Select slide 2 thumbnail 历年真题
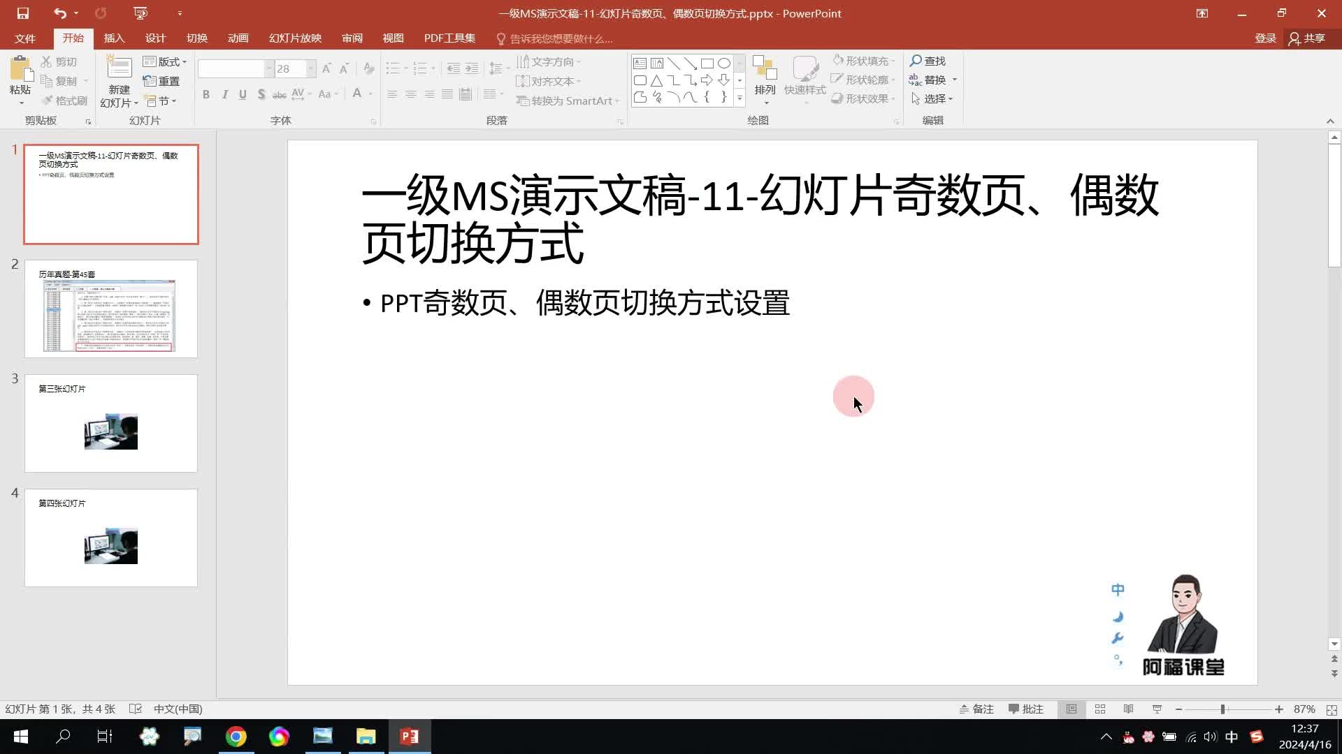 click(111, 309)
